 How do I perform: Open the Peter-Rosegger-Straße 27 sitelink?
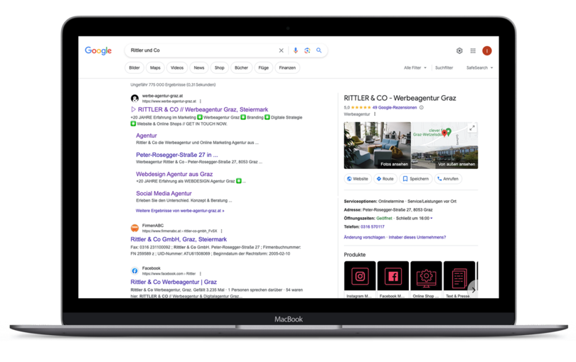[176, 155]
